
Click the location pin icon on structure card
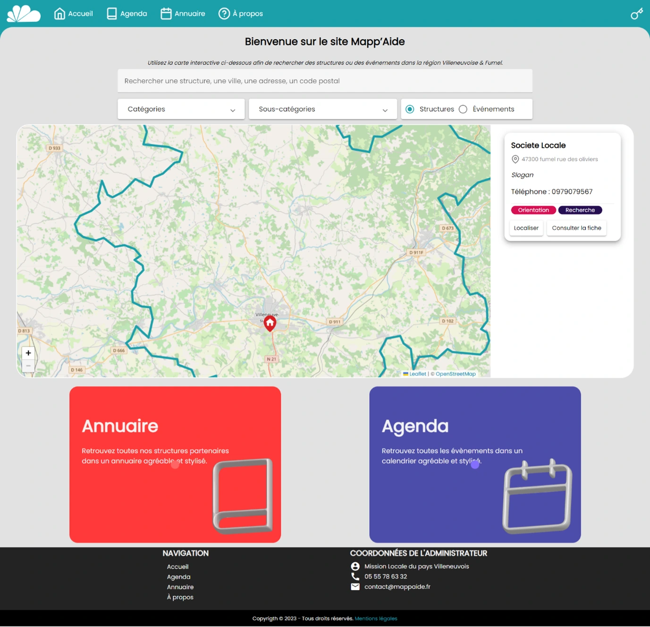[515, 159]
